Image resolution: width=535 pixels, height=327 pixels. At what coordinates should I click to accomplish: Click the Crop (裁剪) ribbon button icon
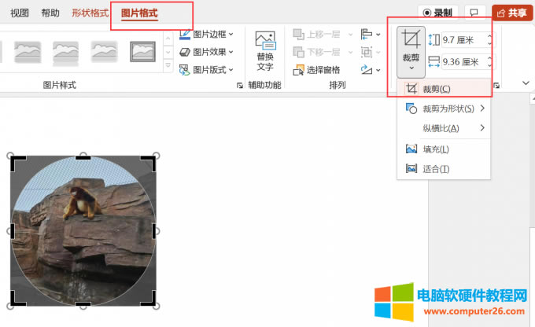(411, 39)
